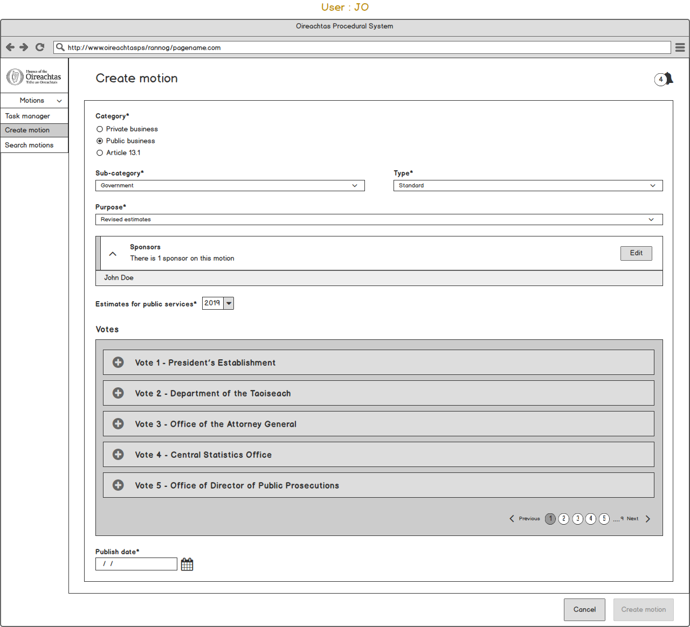Expand the Motions sidebar menu
Viewport: 690px width, 627px height.
(x=34, y=101)
